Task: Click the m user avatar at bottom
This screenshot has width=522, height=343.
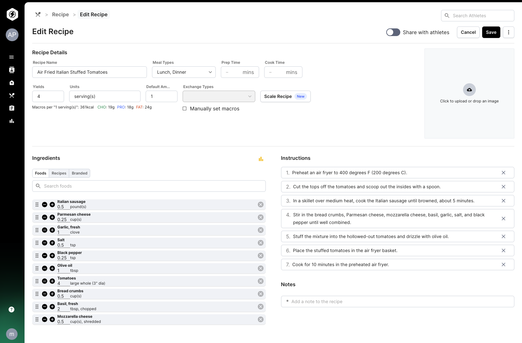Action: (12, 334)
